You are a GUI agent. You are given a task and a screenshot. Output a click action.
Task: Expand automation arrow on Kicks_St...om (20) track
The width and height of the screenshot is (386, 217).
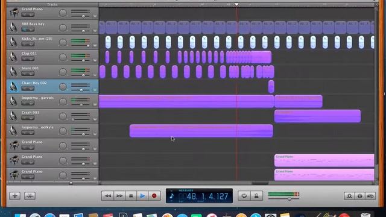(95, 46)
